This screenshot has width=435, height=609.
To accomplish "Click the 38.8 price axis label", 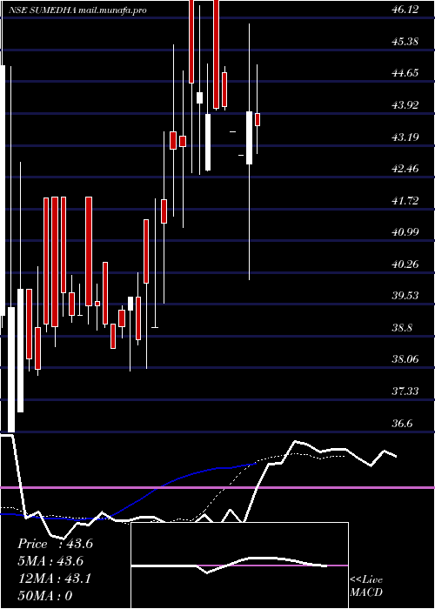I will (x=402, y=328).
